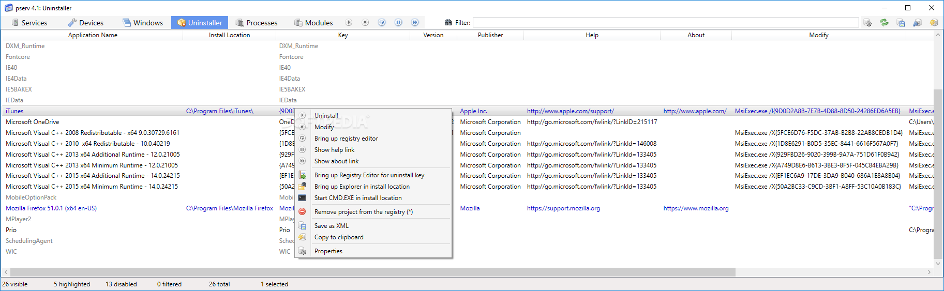Click the horizontal scrollbar thumb
Image resolution: width=944 pixels, height=291 pixels.
click(x=372, y=272)
